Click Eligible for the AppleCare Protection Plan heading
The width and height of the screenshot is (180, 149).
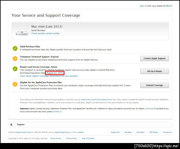(x=41, y=82)
